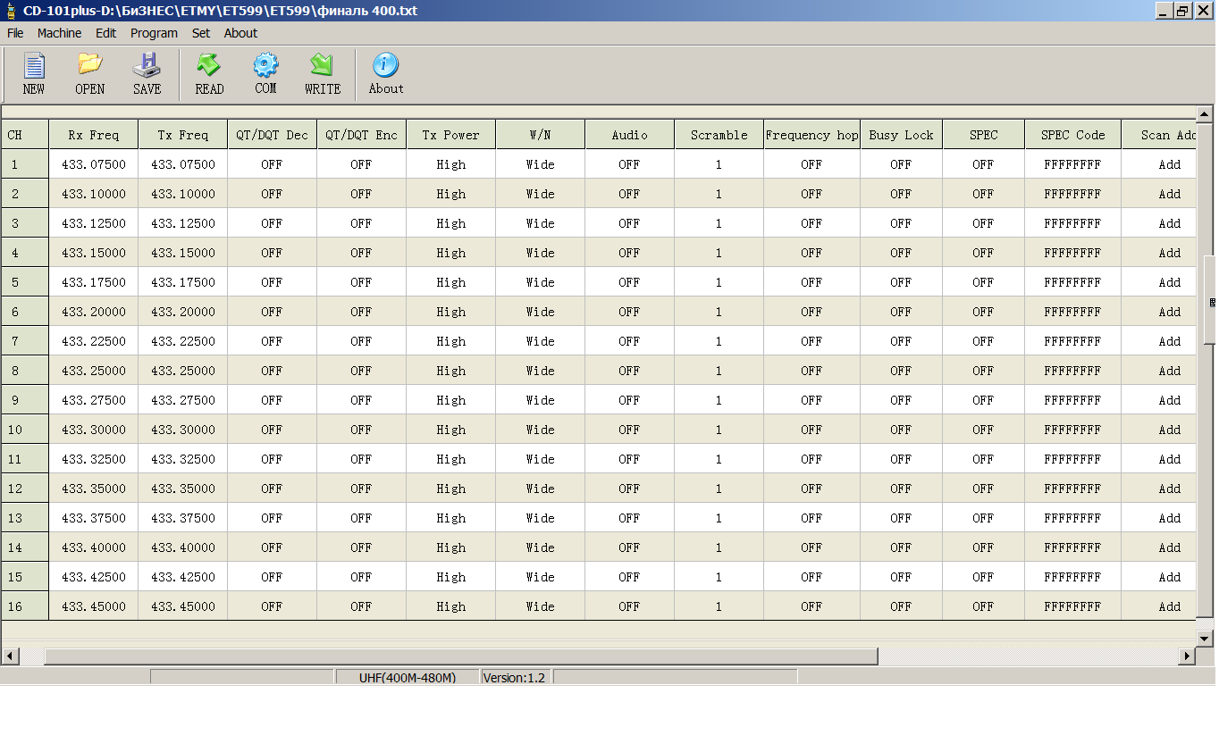Click the NEW file toolbar icon
The image size is (1219, 752).
[34, 74]
